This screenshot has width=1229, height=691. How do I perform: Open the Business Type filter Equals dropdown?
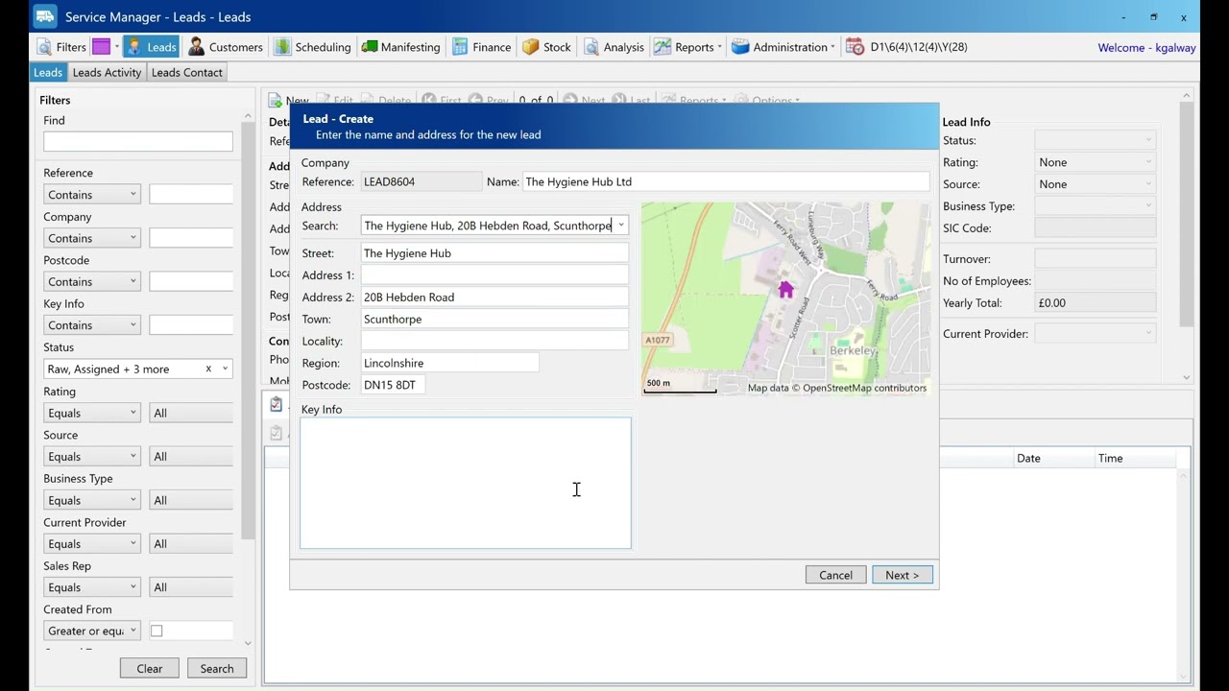(92, 500)
